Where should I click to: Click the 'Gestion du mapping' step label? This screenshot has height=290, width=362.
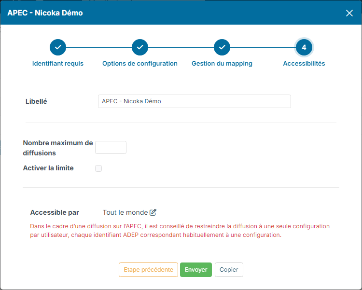tap(222, 64)
